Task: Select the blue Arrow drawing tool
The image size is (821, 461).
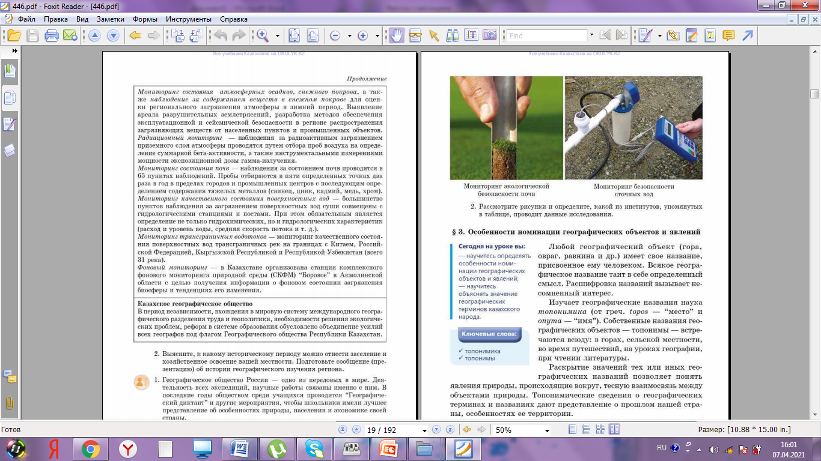Action: point(748,35)
